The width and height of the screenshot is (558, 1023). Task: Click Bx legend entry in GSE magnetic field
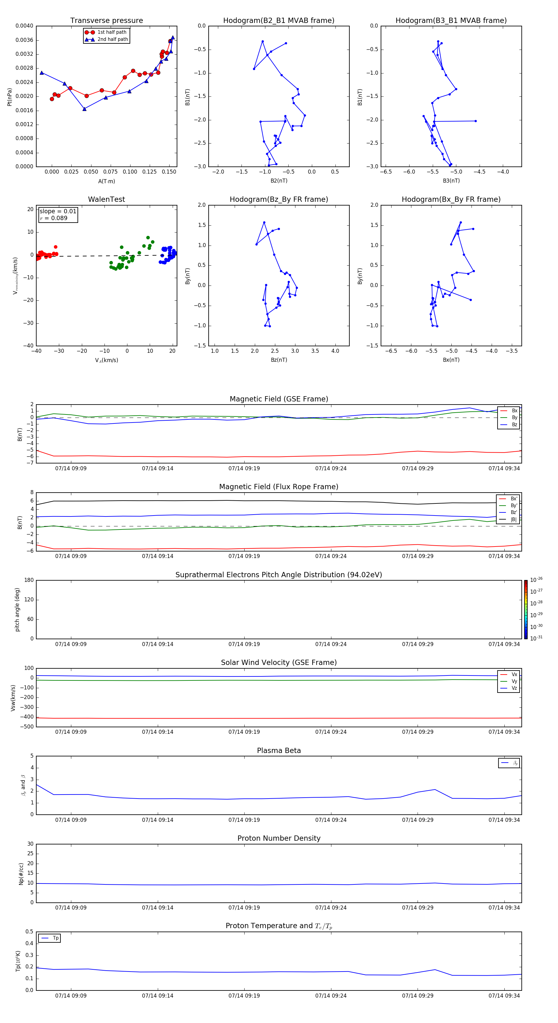[x=509, y=411]
